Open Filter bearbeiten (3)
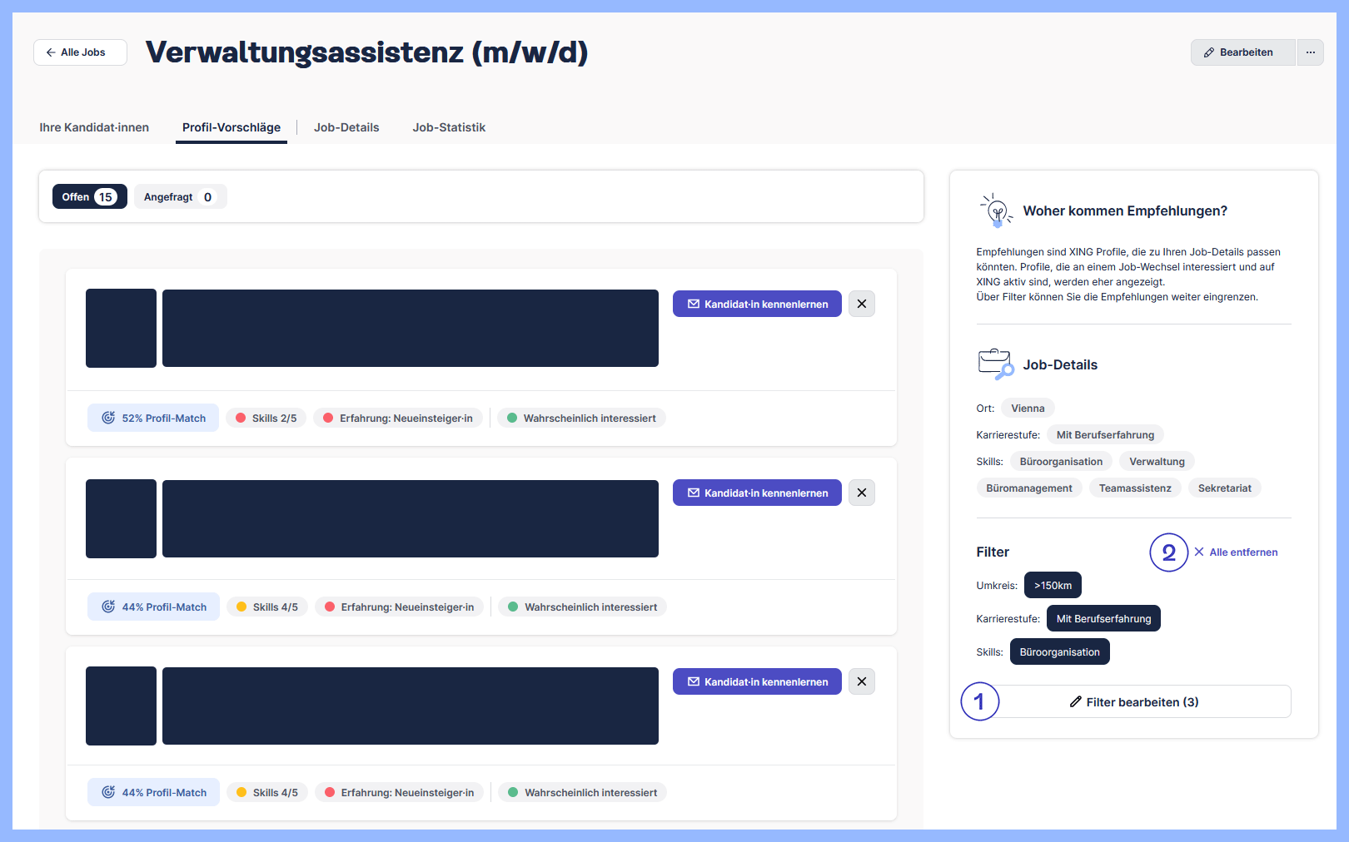Screen dimensions: 1349x842 coord(1133,701)
